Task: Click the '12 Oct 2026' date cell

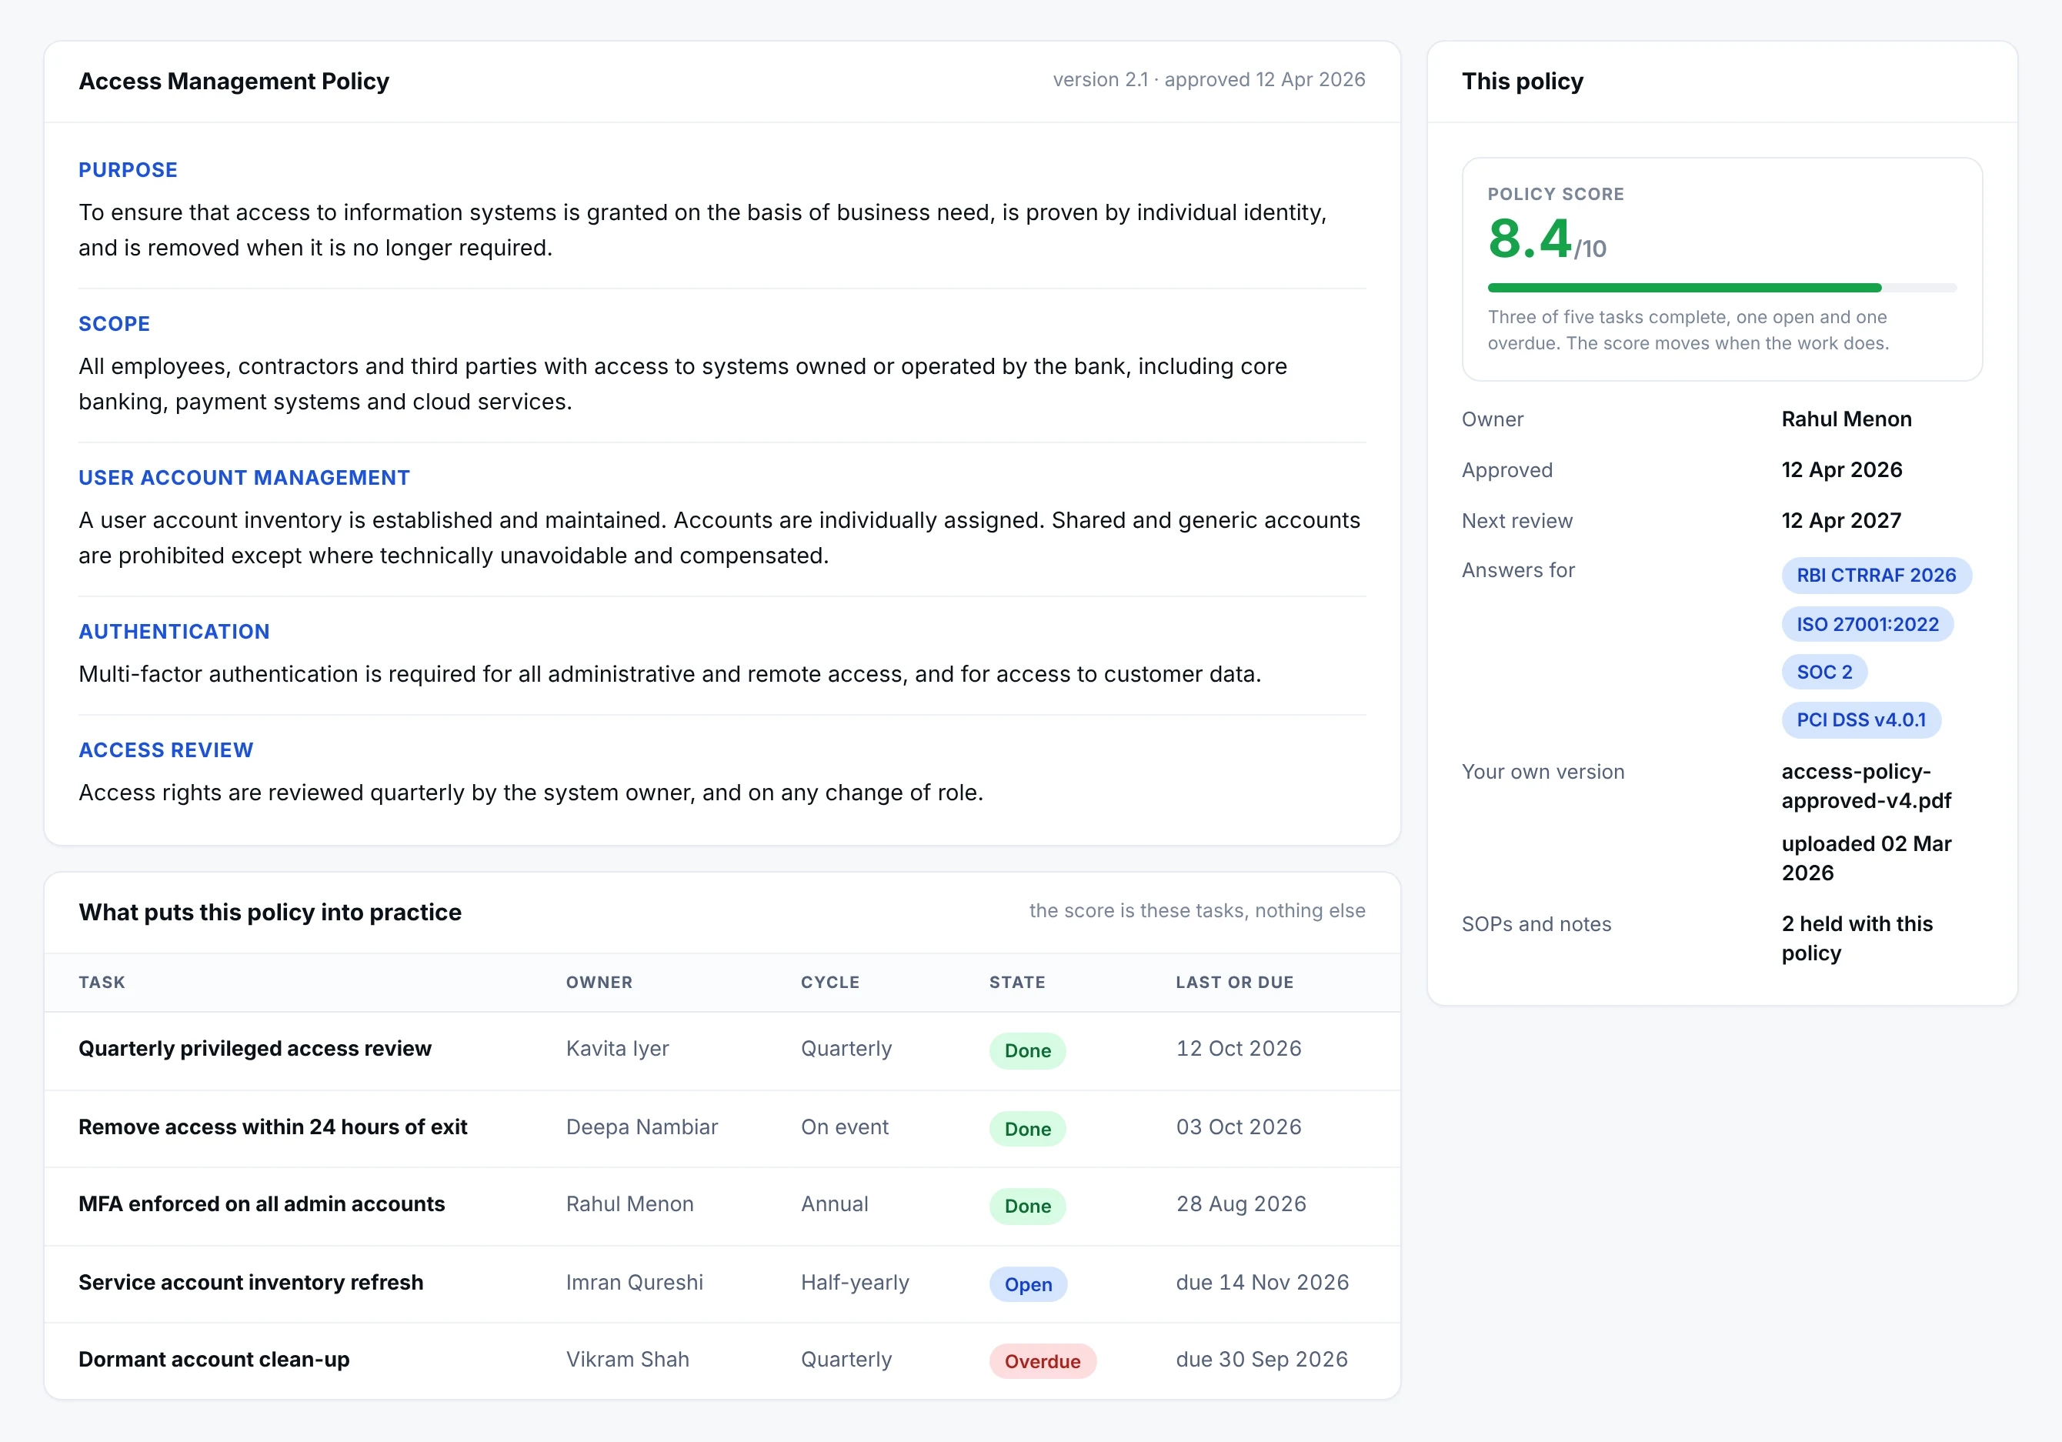Action: (1239, 1049)
